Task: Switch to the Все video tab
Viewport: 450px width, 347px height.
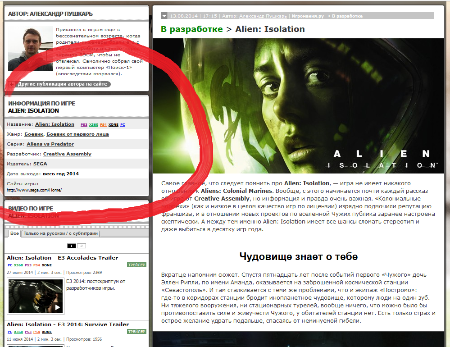Action: click(14, 233)
